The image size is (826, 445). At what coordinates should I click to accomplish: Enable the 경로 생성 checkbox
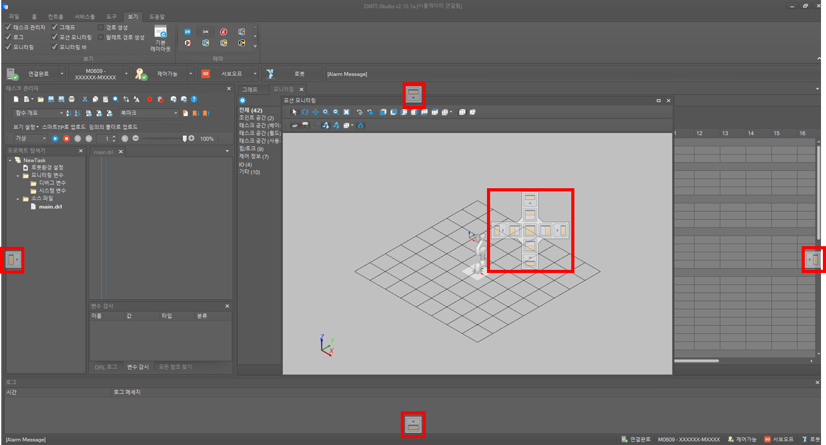101,27
